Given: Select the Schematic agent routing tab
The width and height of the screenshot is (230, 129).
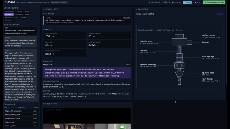Looking at the screenshot, I should pos(9,15).
